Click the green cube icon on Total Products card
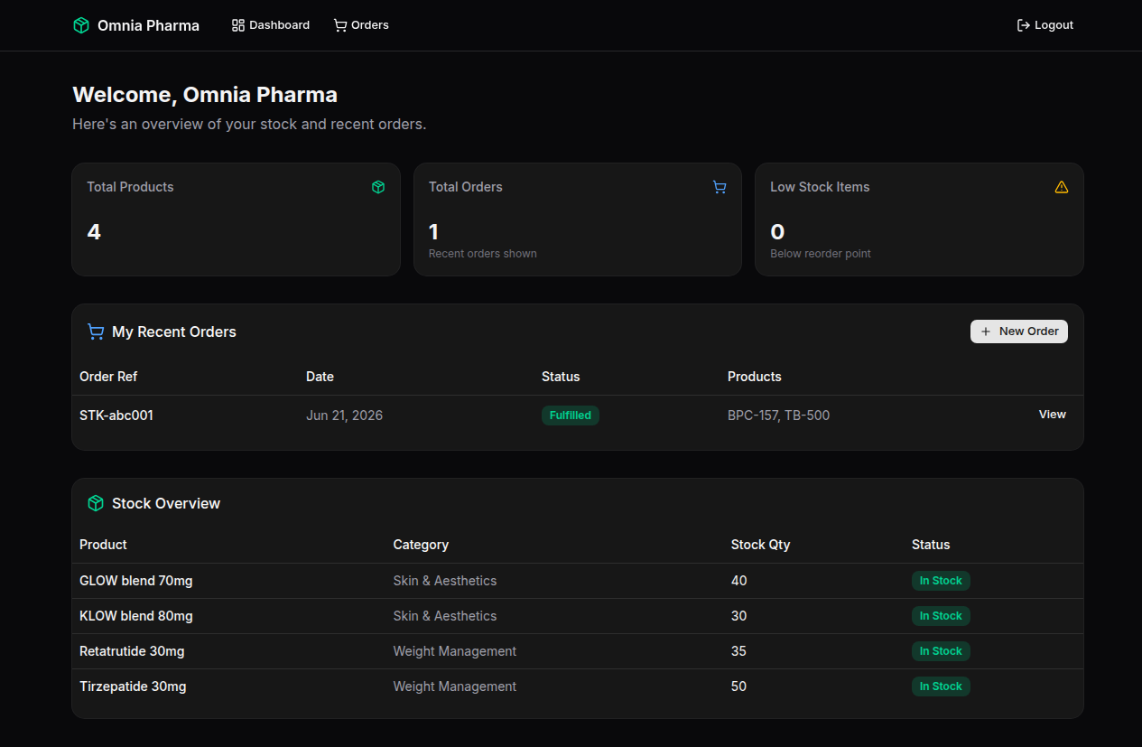 pos(378,187)
